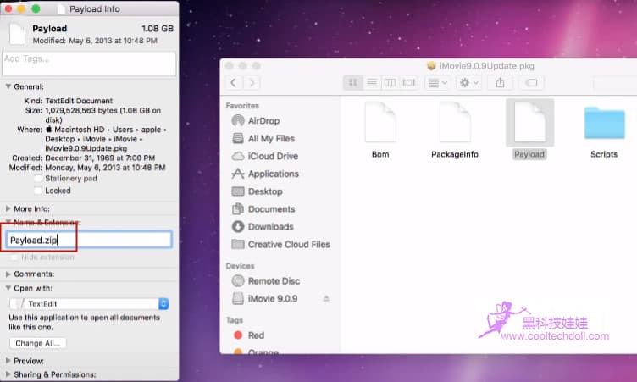Open All My Files in sidebar
Screen dimensions: 637x382
pos(271,139)
